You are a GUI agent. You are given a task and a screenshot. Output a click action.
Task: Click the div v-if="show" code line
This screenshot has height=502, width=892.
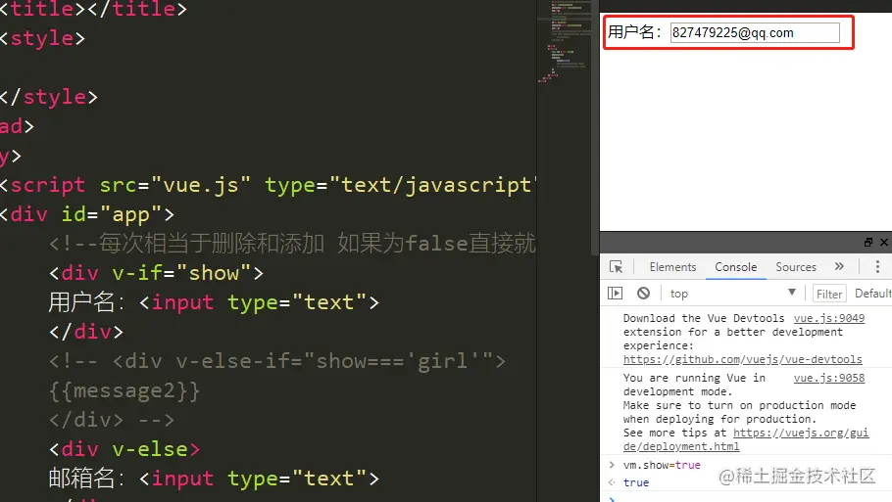(157, 273)
